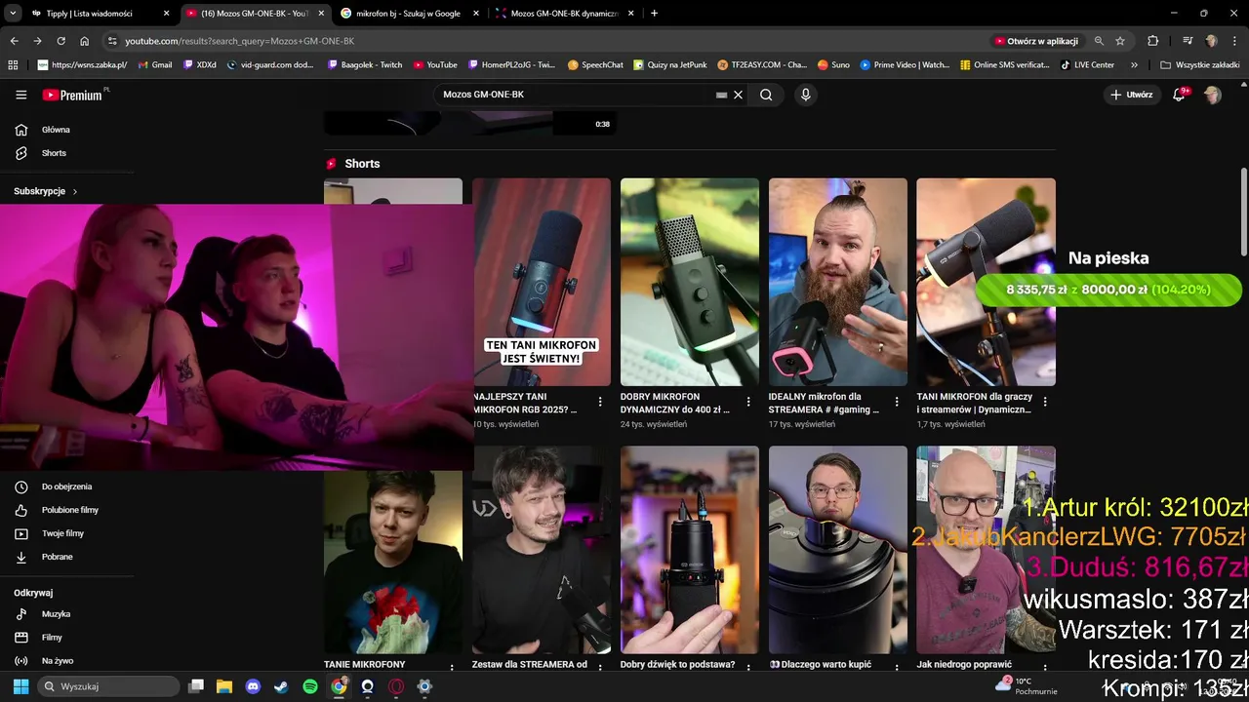Open the YouTube guide hamburger menu

tap(21, 95)
